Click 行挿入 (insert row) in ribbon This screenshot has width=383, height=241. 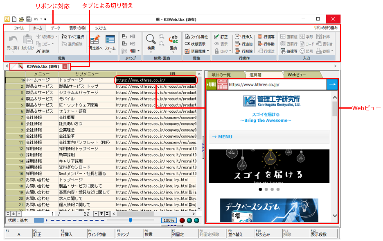(x=244, y=37)
